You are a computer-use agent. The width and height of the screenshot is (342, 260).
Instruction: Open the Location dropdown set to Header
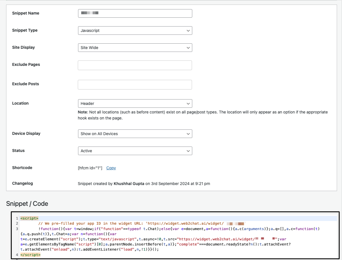[135, 103]
